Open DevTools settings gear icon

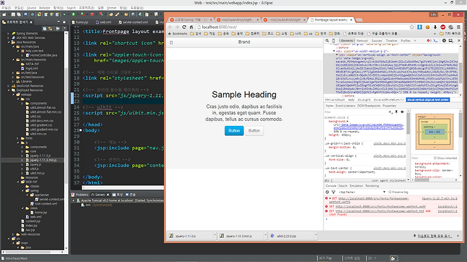tap(444, 41)
